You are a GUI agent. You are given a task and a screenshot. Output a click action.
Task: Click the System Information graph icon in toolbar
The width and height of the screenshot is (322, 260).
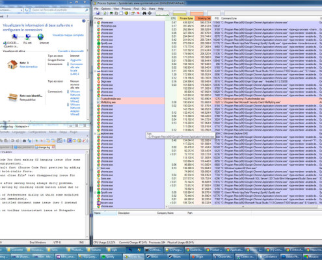coord(111,14)
